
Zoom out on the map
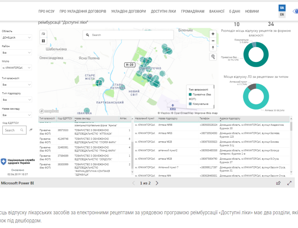(213, 41)
